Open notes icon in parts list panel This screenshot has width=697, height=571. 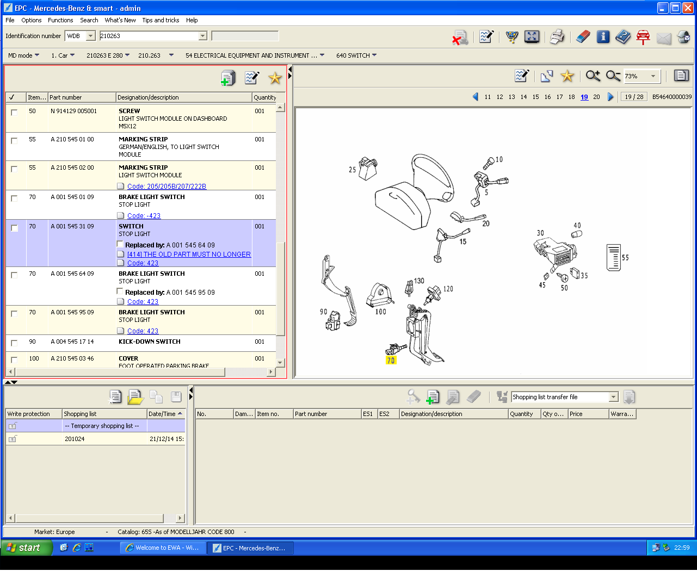(252, 78)
